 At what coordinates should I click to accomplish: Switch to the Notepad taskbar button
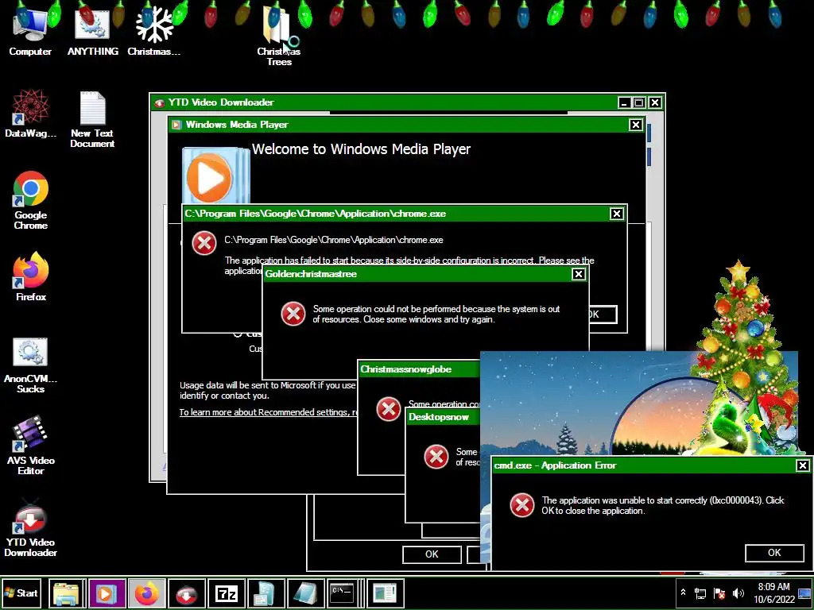(305, 593)
